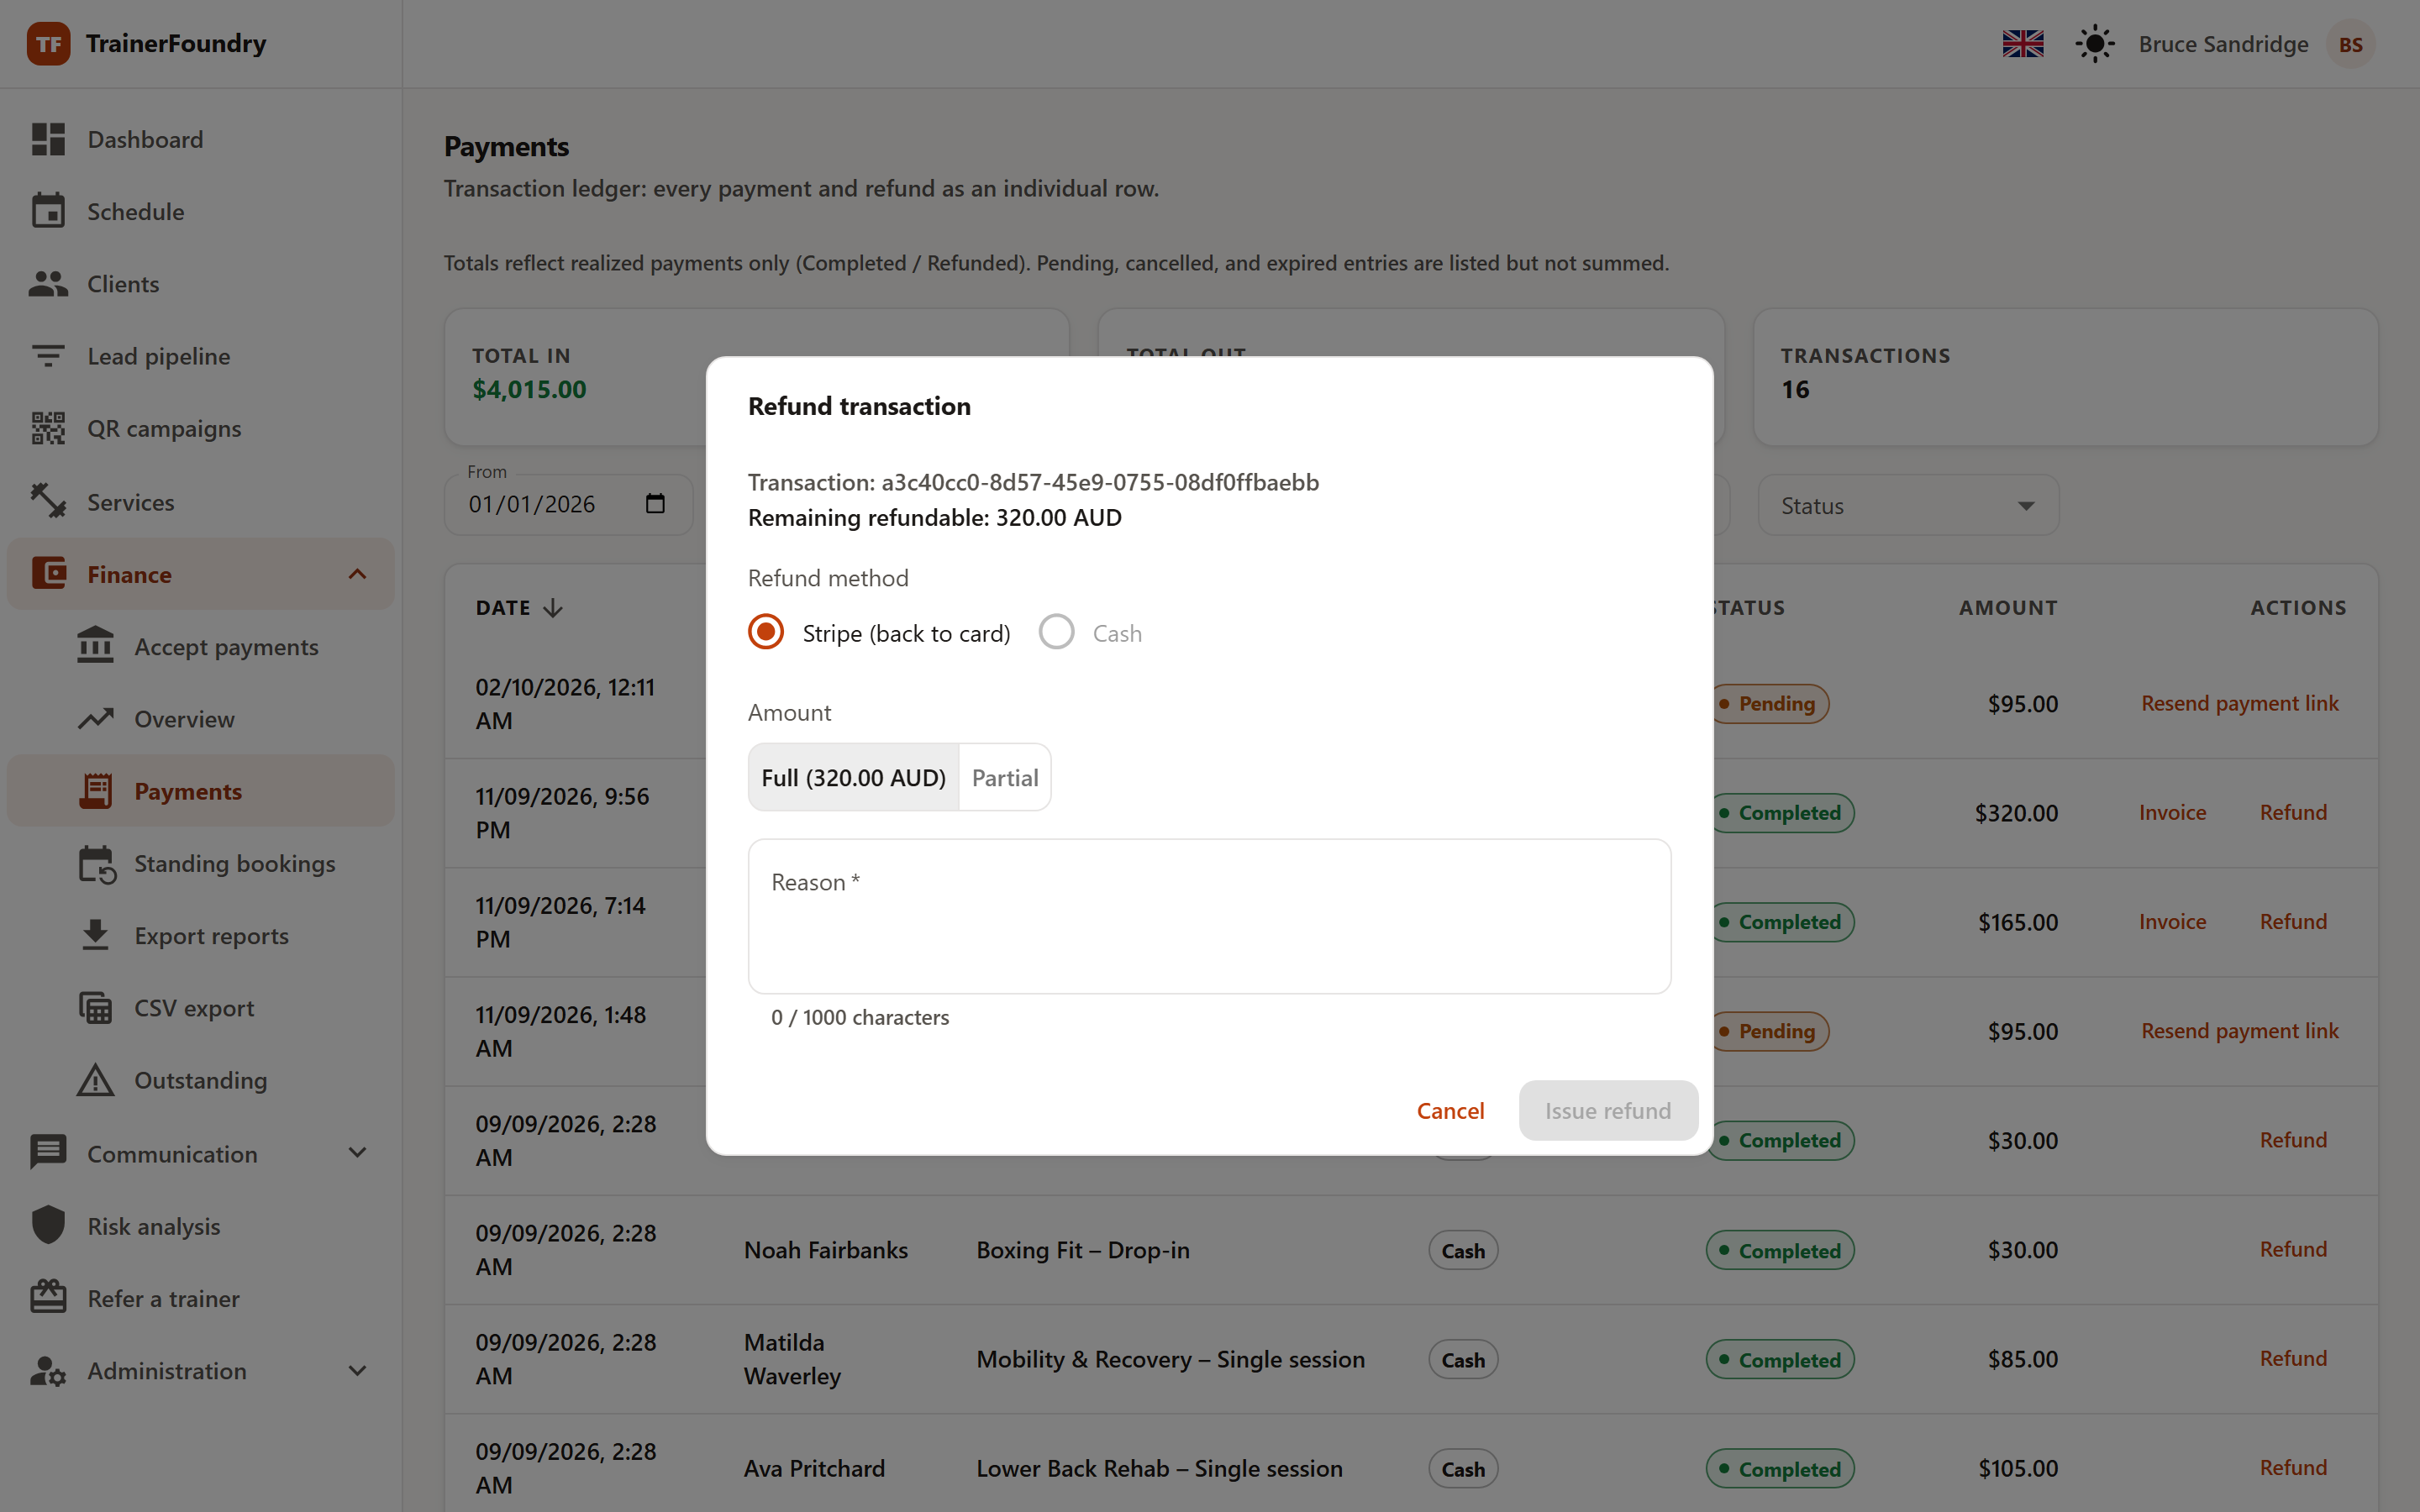This screenshot has height=1512, width=2420.
Task: Toggle the light/dark theme sun icon
Action: [2094, 44]
